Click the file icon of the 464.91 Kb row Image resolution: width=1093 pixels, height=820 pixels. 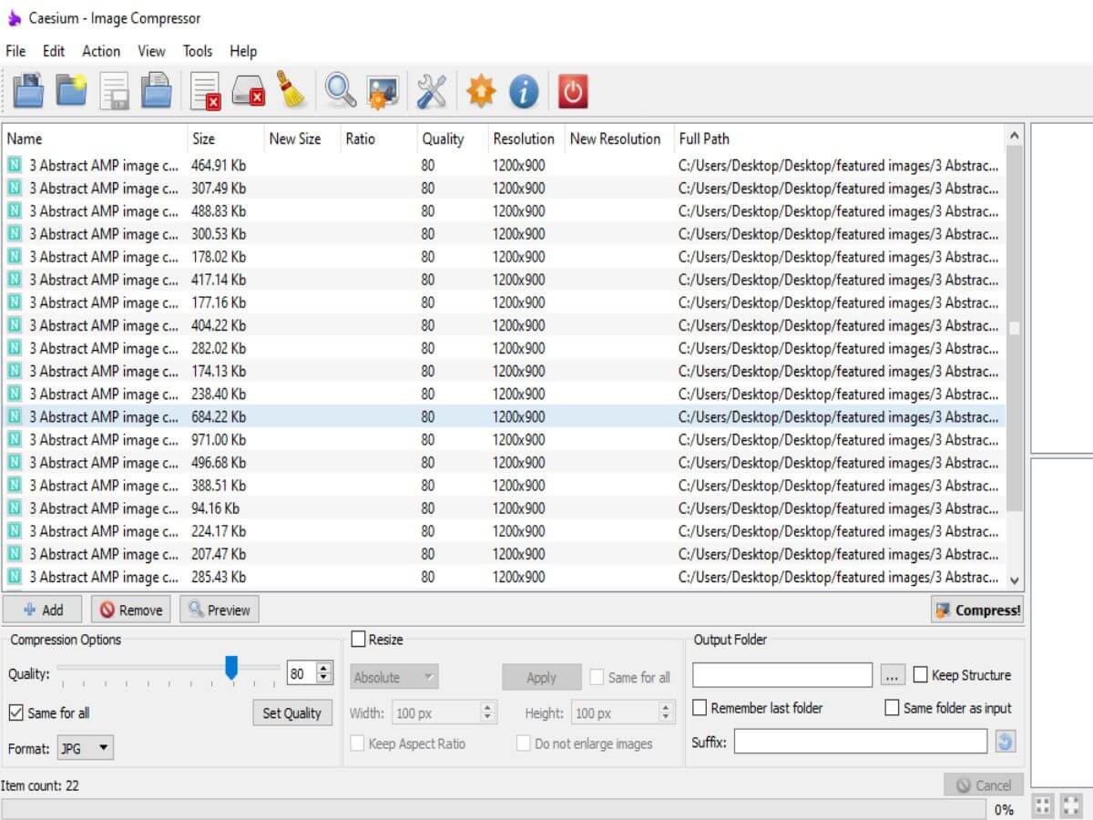pos(15,165)
